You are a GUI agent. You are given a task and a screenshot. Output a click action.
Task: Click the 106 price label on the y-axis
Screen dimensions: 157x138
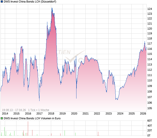150,103
